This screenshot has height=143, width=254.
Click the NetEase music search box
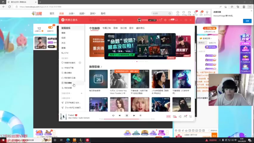109,20
